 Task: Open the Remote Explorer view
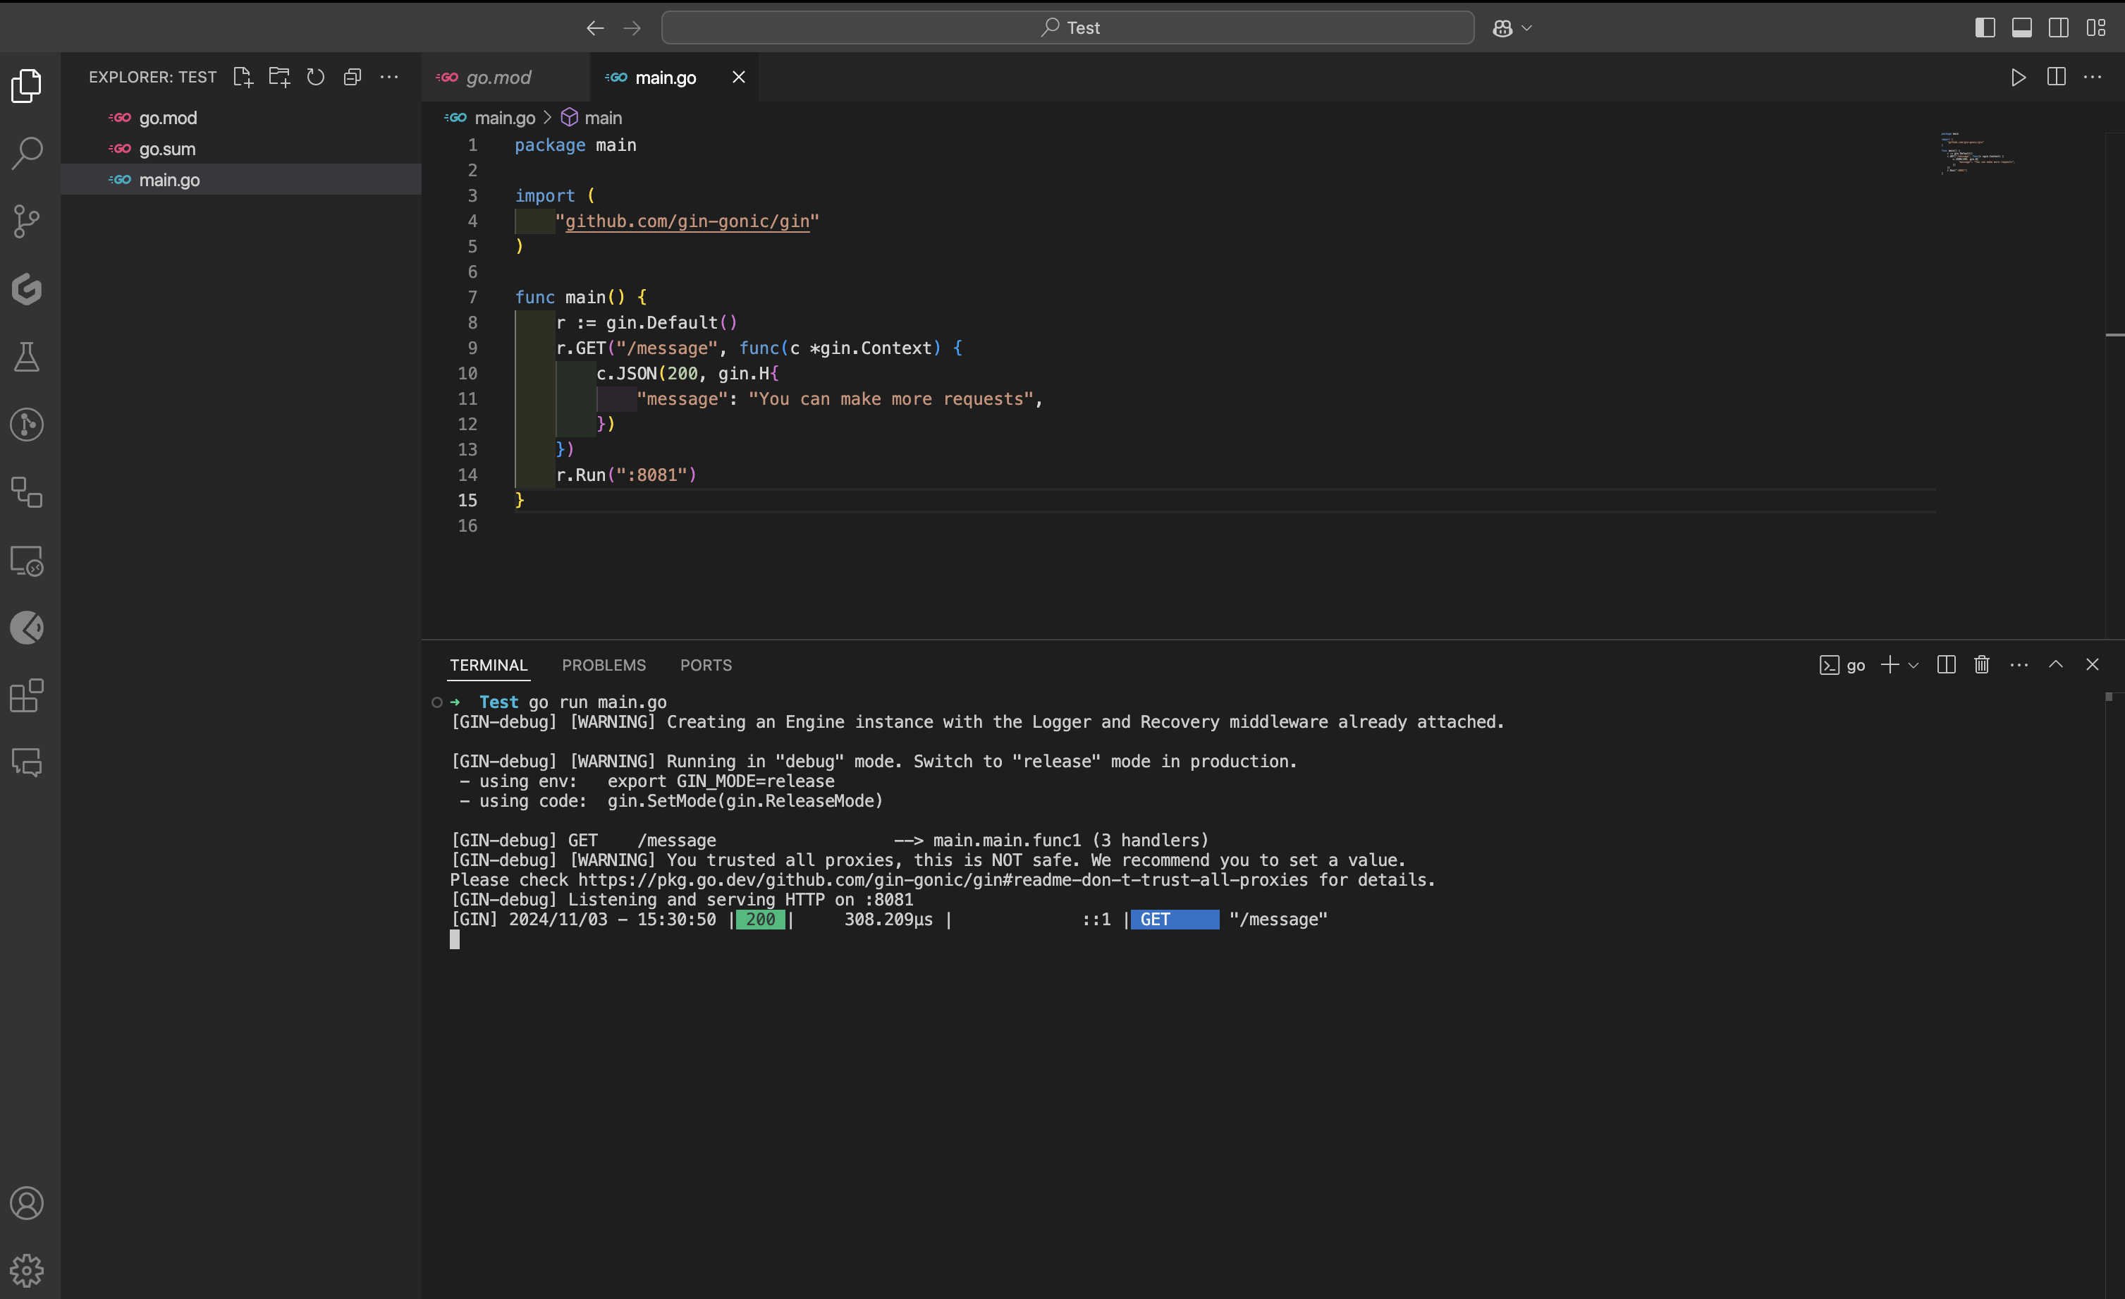(x=27, y=561)
